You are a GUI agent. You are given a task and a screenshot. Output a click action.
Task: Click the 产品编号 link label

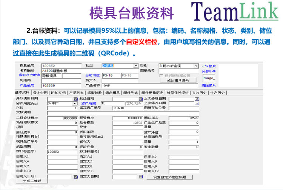[27, 85]
